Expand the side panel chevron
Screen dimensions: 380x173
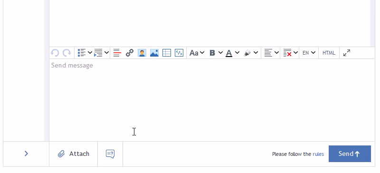26,154
